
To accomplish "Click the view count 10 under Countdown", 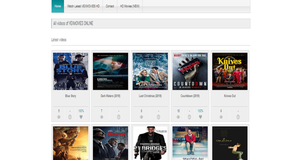I will point(178,111).
